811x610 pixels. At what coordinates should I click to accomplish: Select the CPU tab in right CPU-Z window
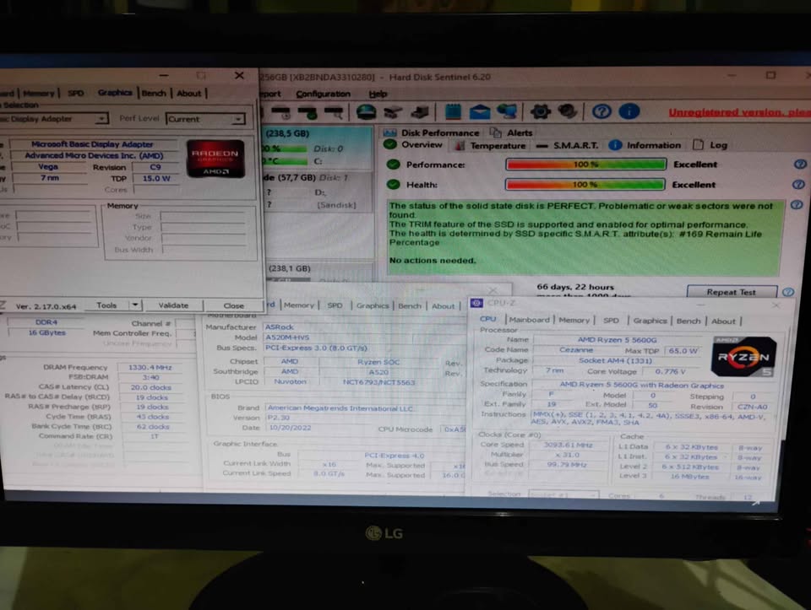487,319
